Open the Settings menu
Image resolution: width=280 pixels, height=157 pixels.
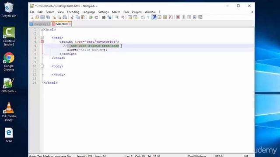(103, 12)
